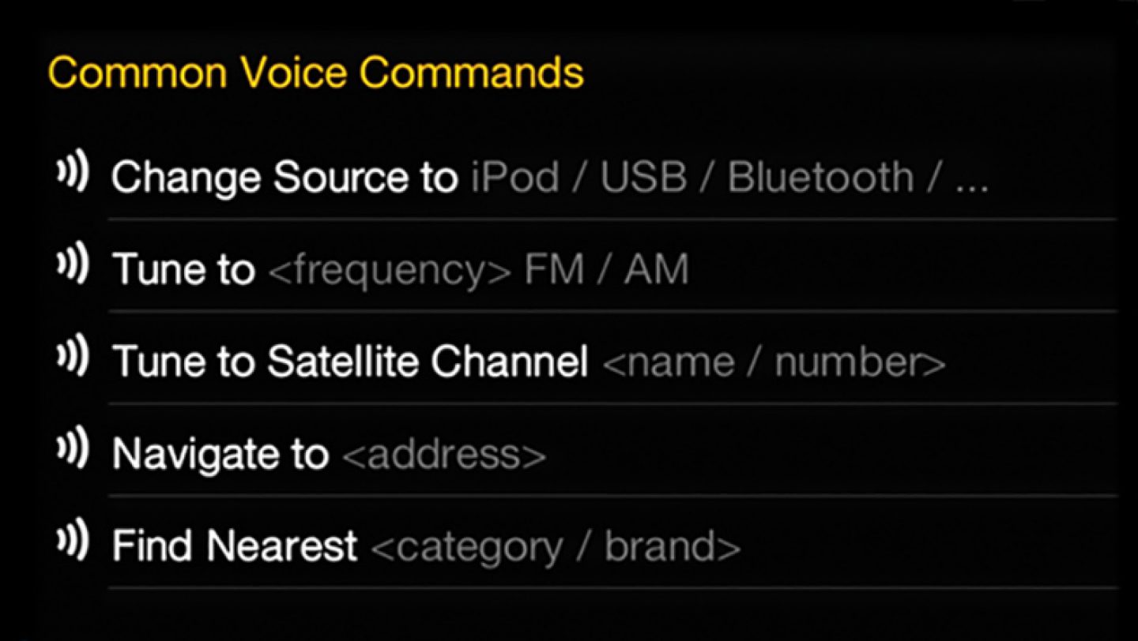Click the <name / number> placeholder
The height and width of the screenshot is (641, 1138).
[x=774, y=362]
